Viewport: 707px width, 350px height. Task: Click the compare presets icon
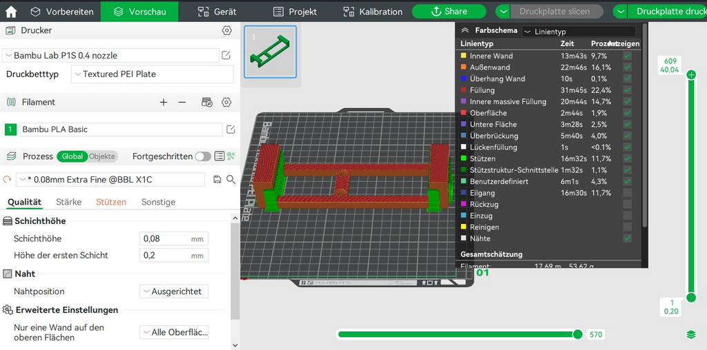coord(231,156)
